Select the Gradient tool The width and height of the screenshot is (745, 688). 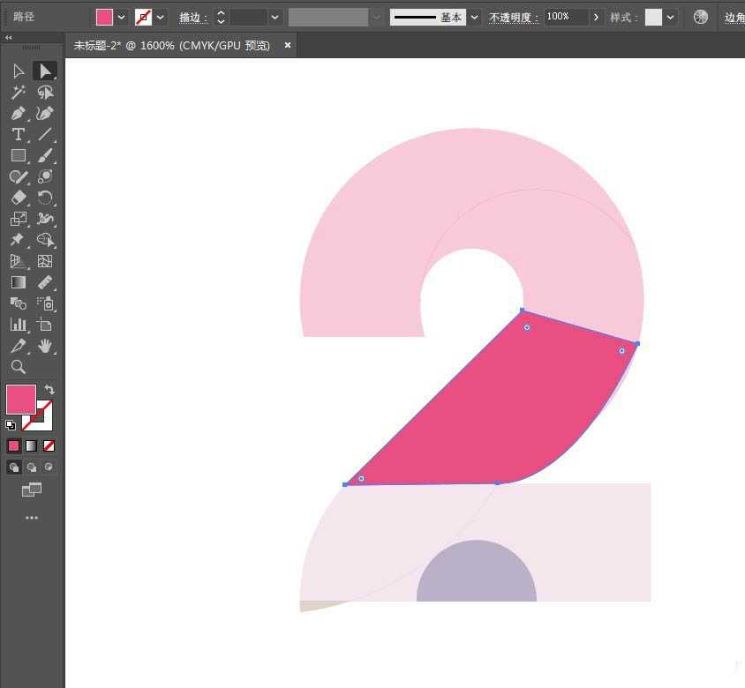(18, 282)
